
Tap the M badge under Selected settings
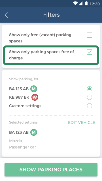pyautogui.click(x=34, y=132)
